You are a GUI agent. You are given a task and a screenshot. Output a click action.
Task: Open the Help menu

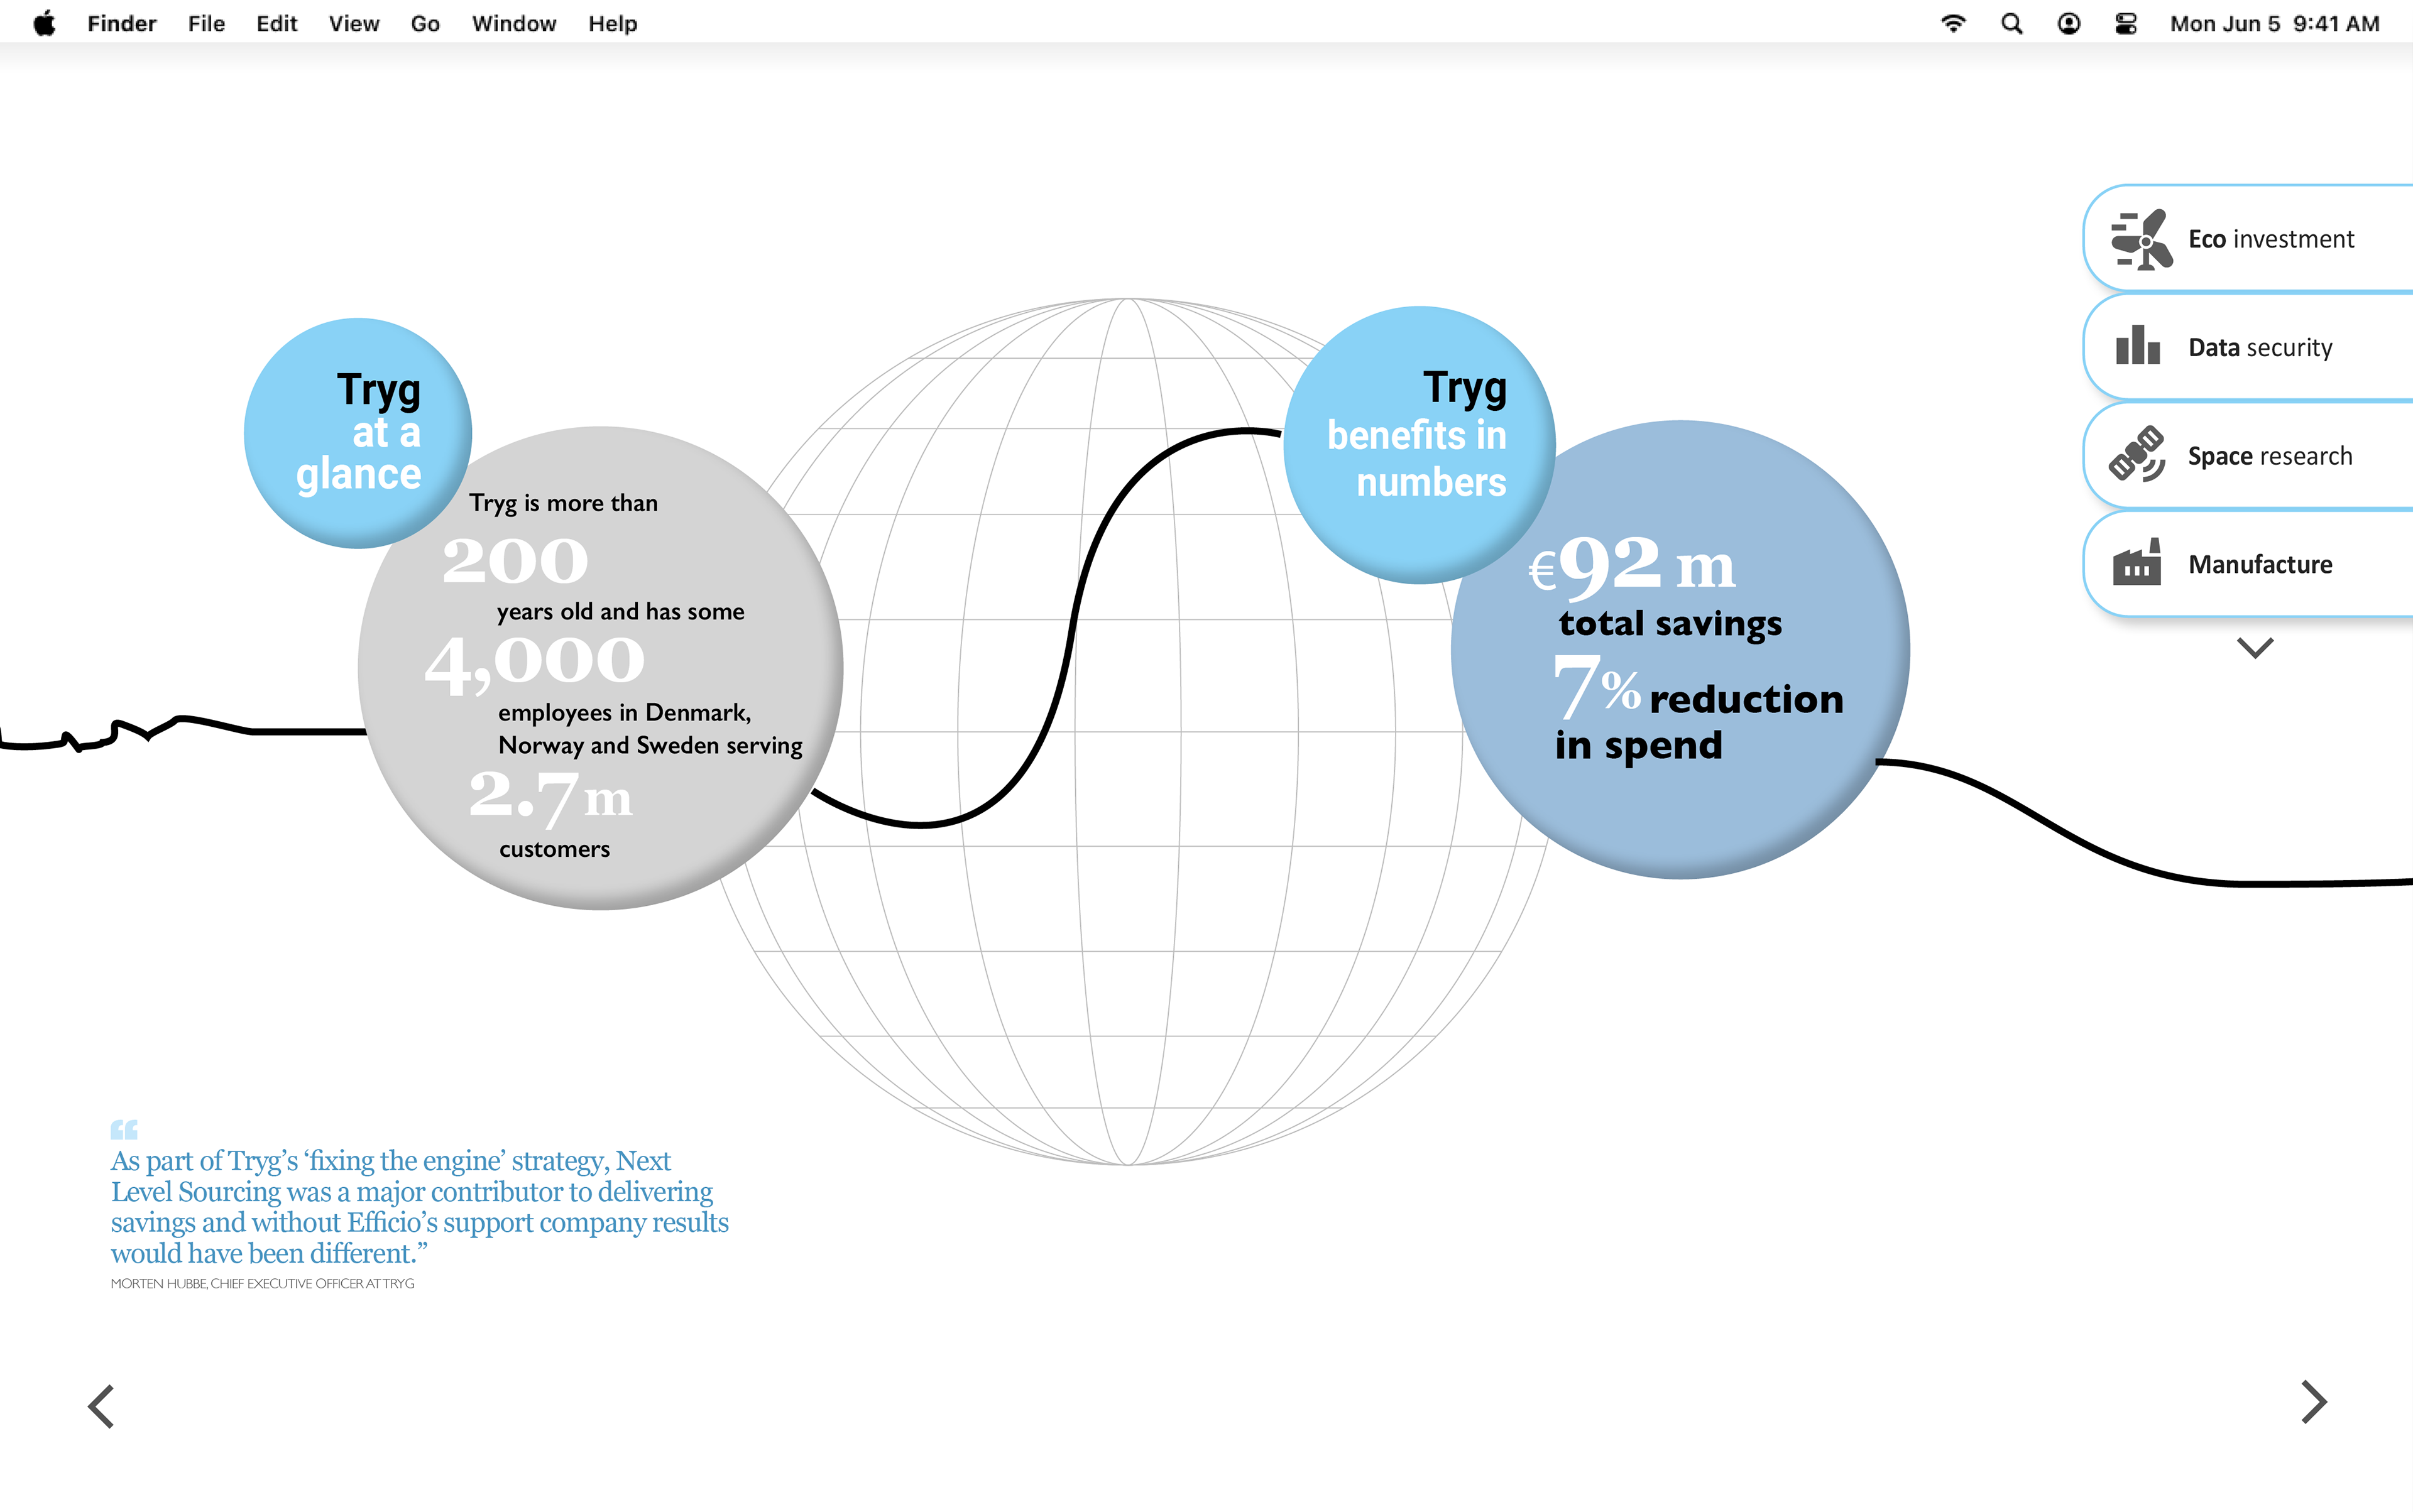click(612, 23)
